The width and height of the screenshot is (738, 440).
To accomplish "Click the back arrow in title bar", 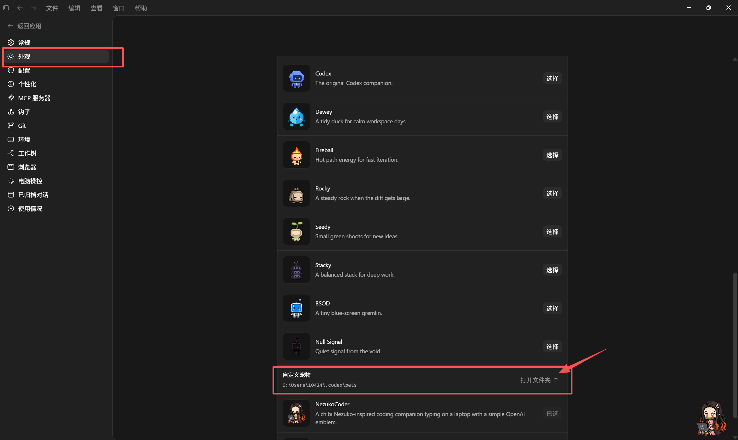I will coord(20,8).
